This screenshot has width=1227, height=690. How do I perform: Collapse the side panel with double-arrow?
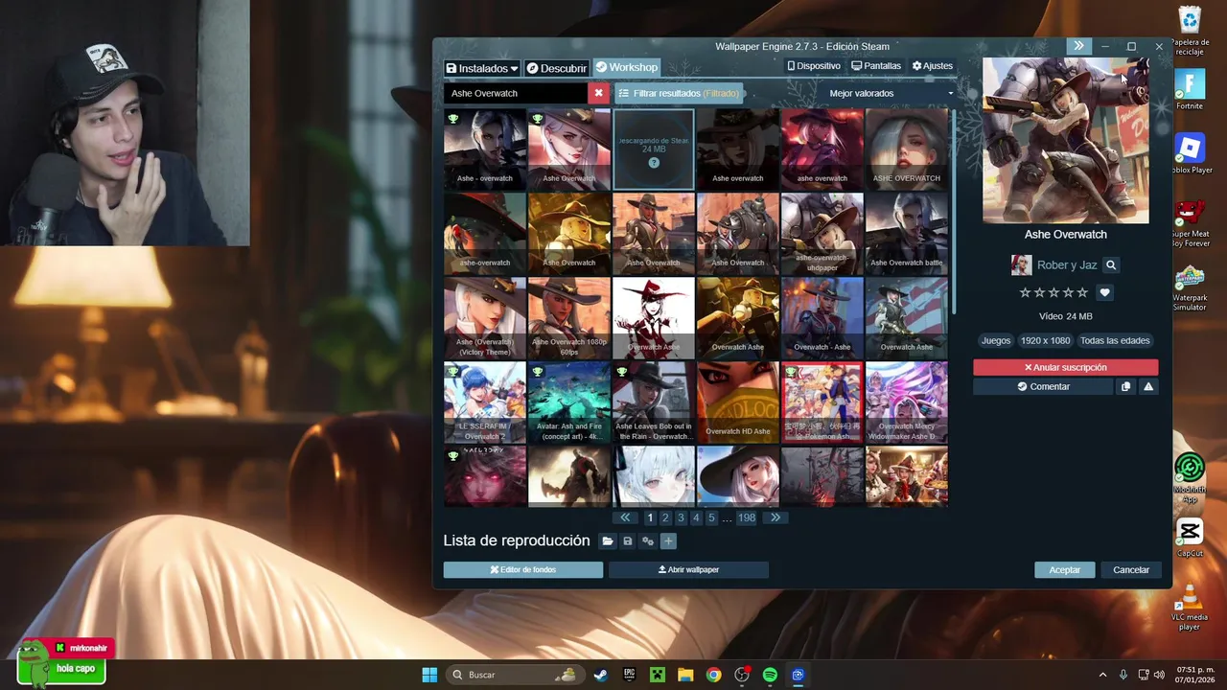[1078, 46]
